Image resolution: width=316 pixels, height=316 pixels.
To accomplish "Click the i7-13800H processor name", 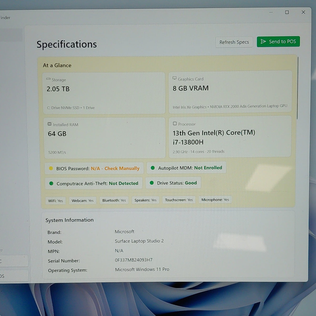I will click(188, 142).
